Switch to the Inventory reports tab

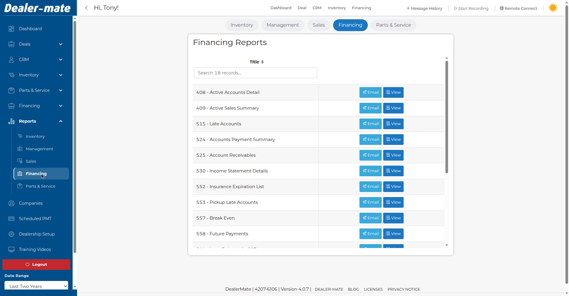tap(242, 25)
